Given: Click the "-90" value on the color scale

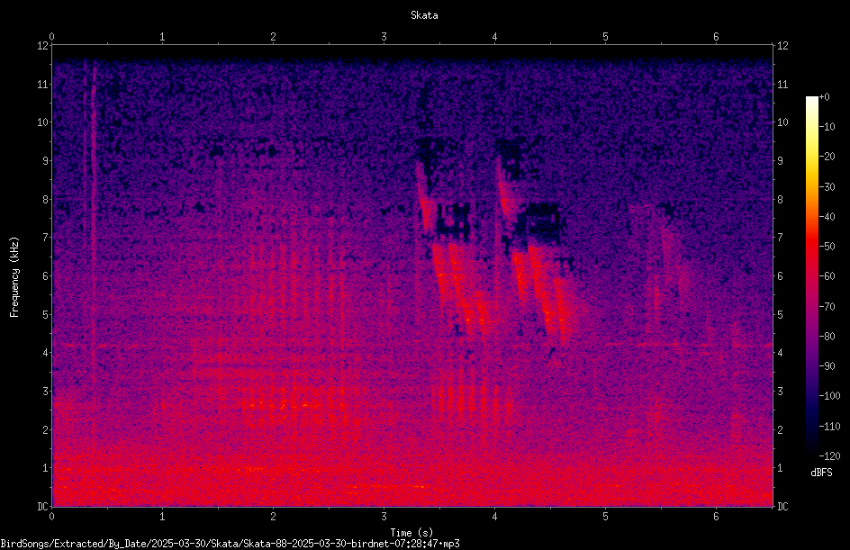Looking at the screenshot, I should 827,366.
